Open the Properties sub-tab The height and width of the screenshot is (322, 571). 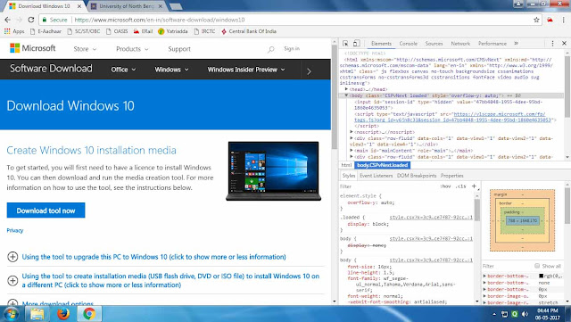pyautogui.click(x=452, y=176)
